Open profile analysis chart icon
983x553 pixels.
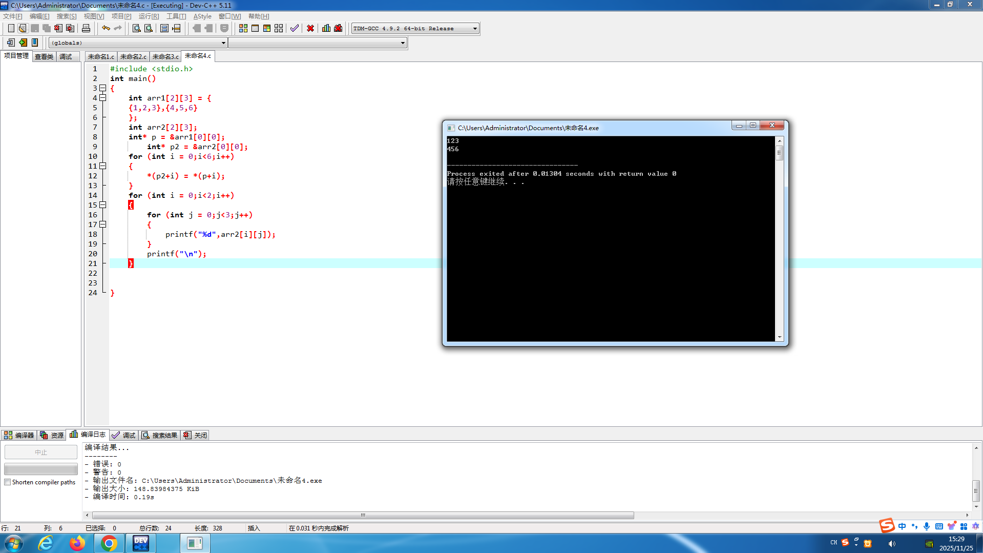[x=326, y=28]
